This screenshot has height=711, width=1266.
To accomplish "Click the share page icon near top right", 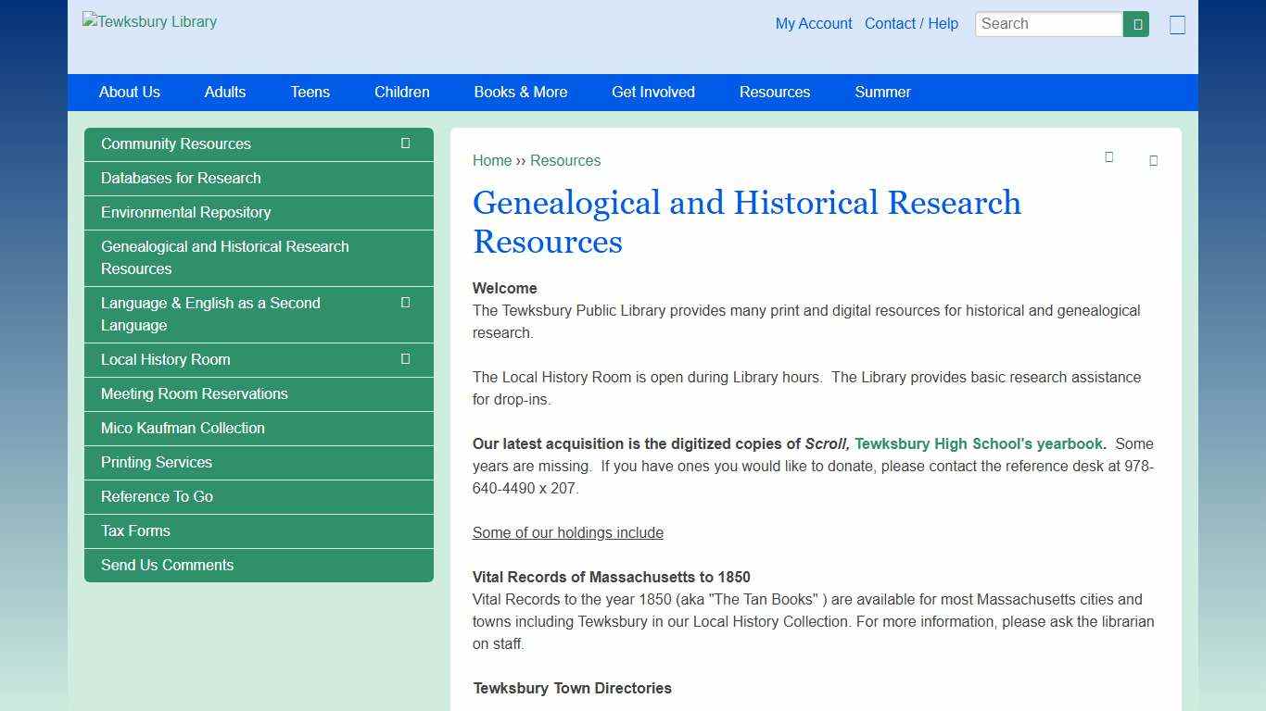I will (x=1153, y=160).
